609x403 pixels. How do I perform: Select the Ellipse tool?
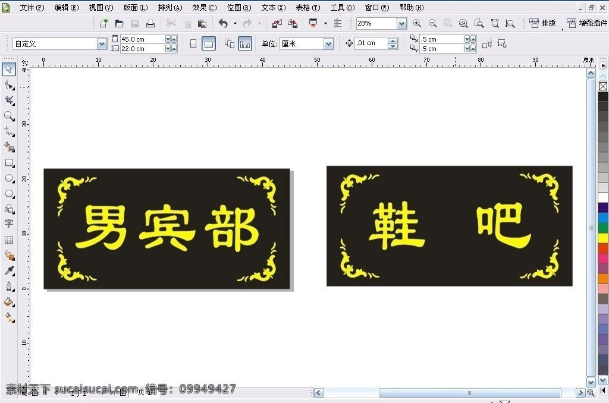point(10,178)
